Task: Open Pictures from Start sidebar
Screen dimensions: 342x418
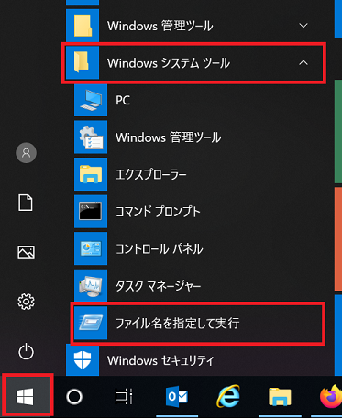Action: 26,252
